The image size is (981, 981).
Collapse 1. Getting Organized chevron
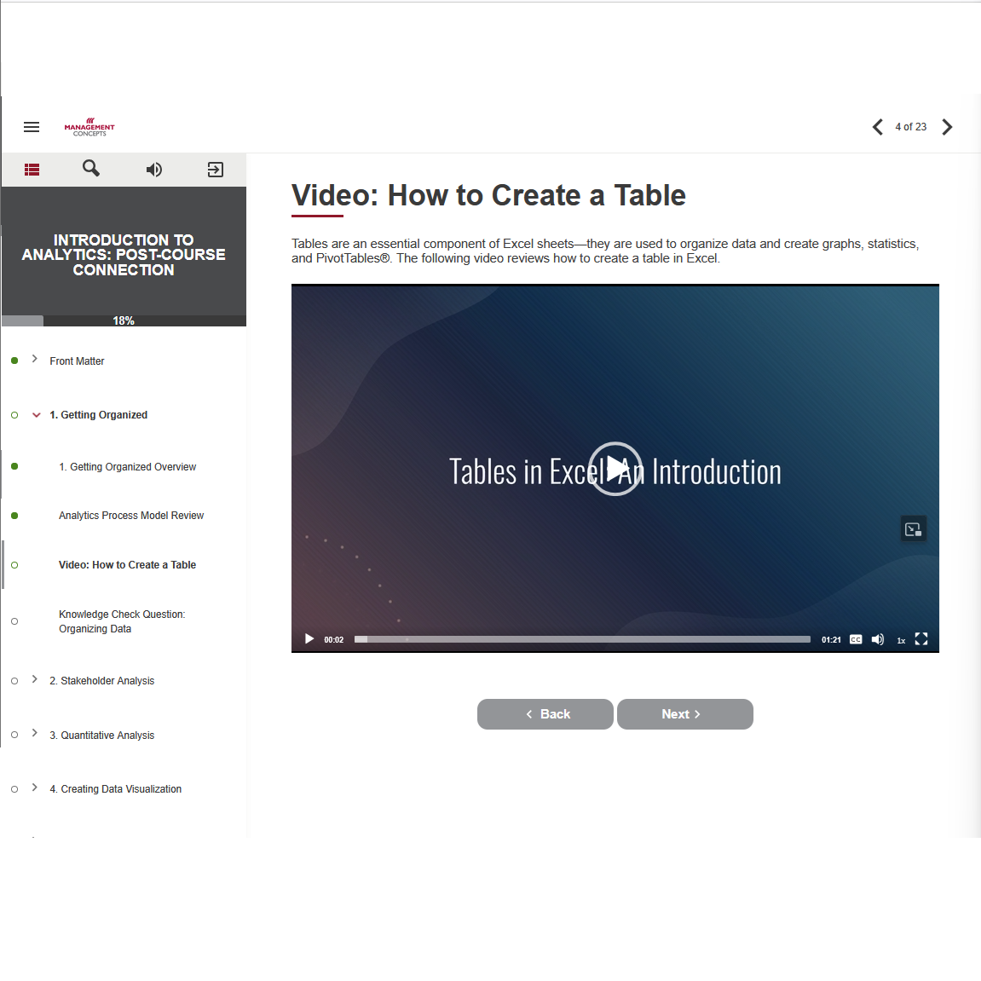pyautogui.click(x=37, y=415)
